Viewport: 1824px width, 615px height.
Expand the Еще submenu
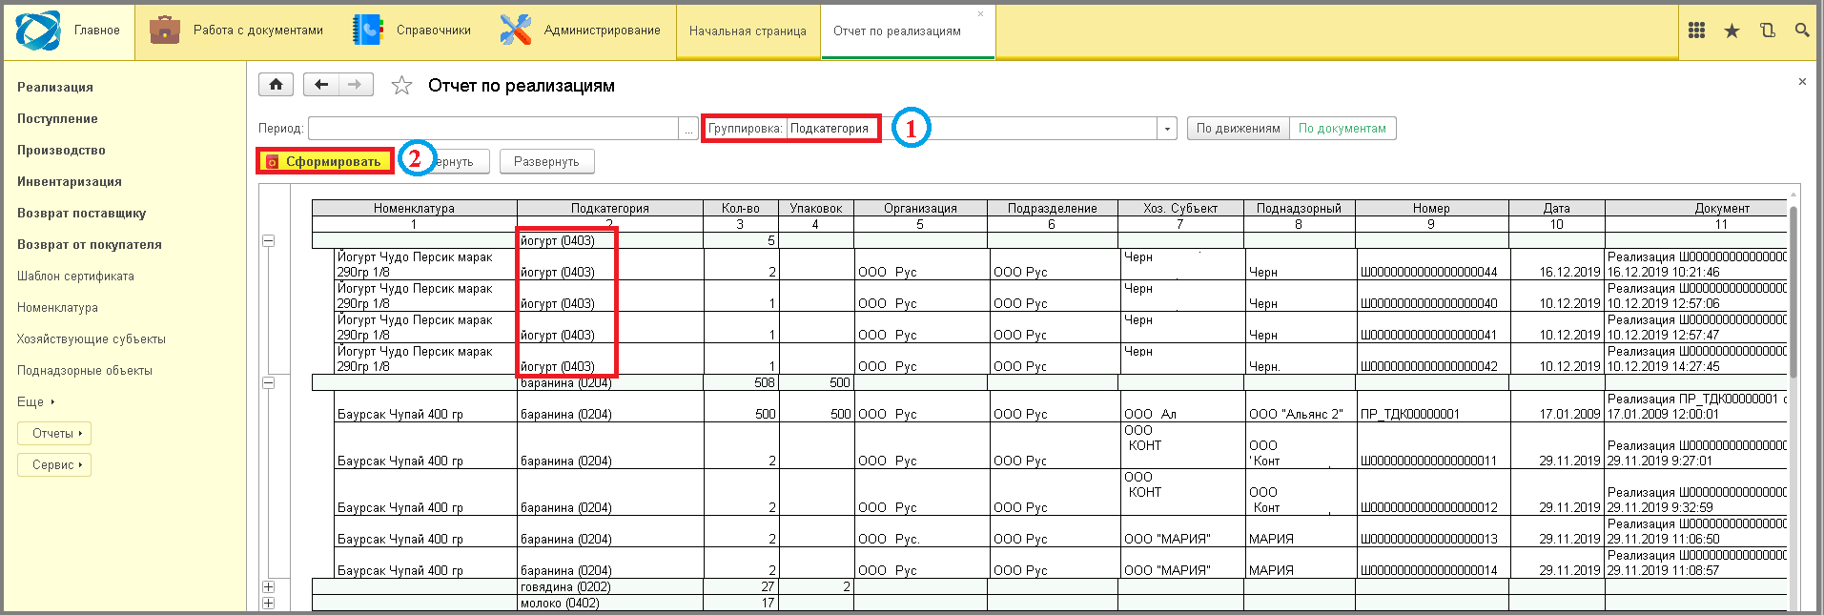36,401
